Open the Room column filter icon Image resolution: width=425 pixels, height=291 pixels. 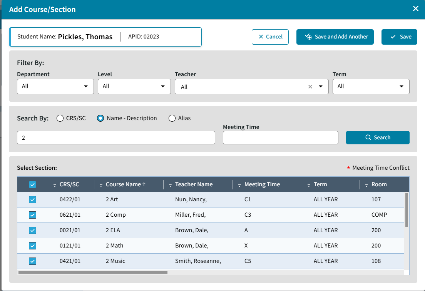click(366, 184)
